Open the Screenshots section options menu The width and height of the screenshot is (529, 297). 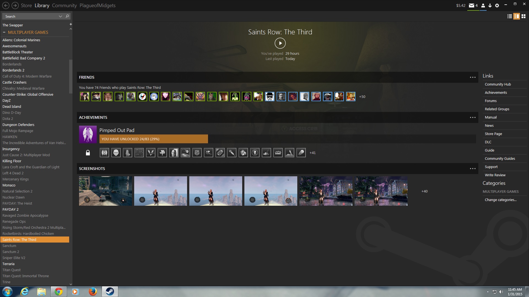tap(473, 169)
